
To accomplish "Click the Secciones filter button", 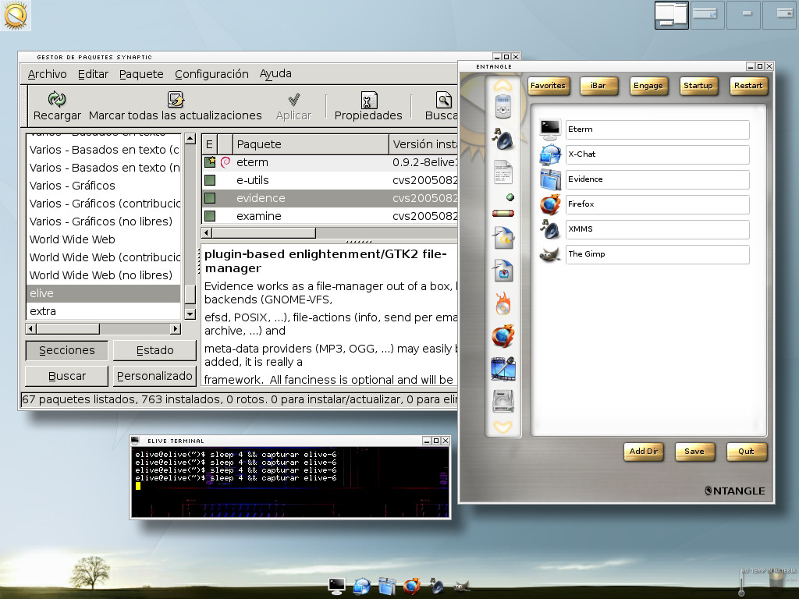I will pos(67,350).
